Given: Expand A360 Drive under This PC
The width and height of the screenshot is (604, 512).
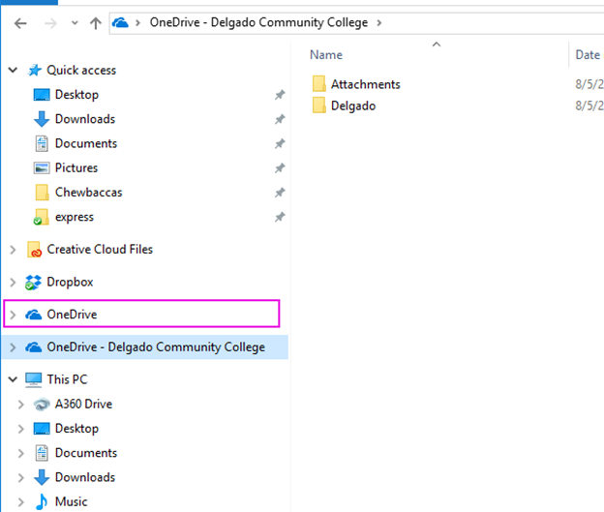Looking at the screenshot, I should pyautogui.click(x=20, y=405).
